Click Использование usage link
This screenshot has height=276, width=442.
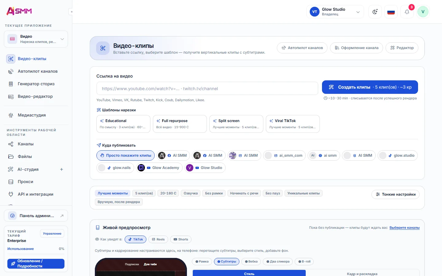(x=21, y=249)
